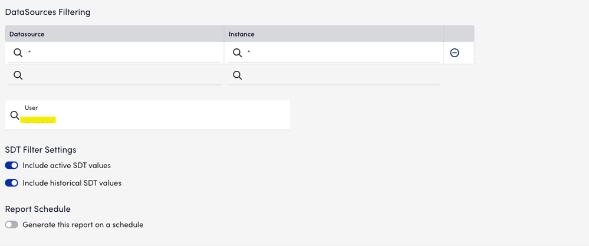589x246 pixels.
Task: Focus the first Instance field containing asterisk
Action: [x=336, y=53]
